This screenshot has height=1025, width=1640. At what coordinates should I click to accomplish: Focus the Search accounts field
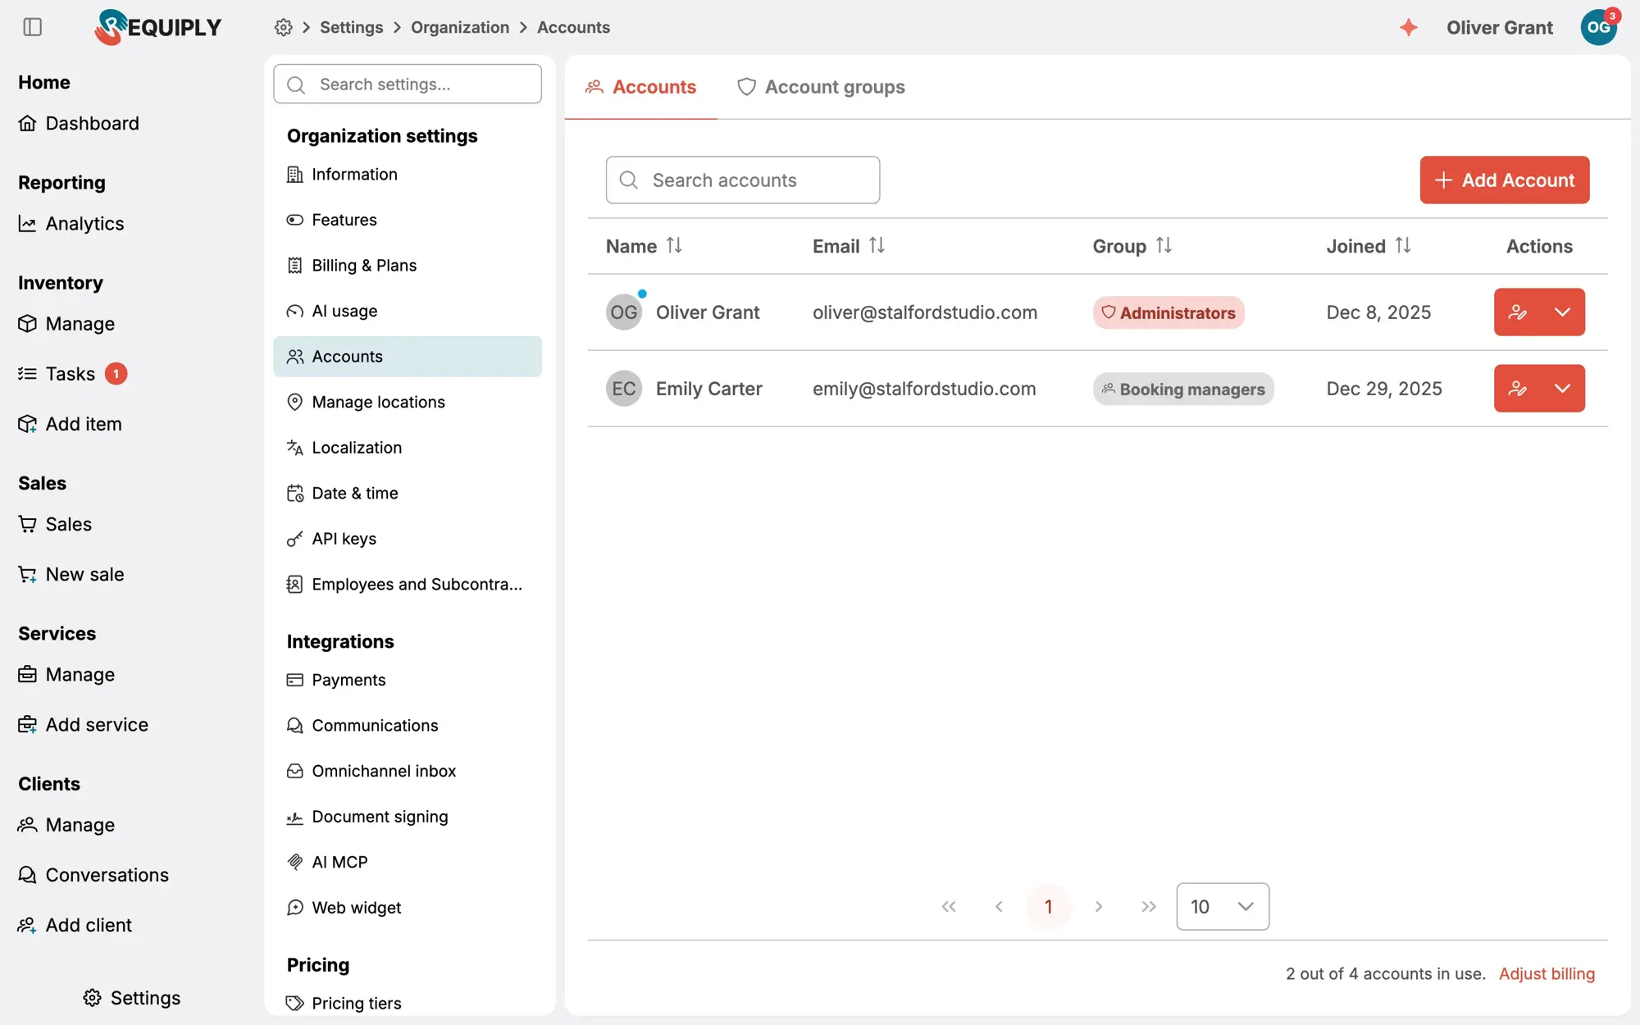click(743, 180)
